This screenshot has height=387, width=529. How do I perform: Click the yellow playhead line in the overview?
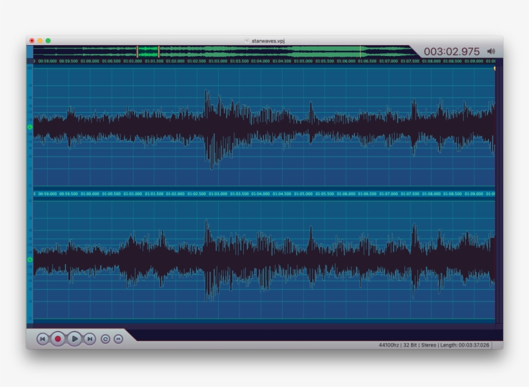tap(361, 52)
